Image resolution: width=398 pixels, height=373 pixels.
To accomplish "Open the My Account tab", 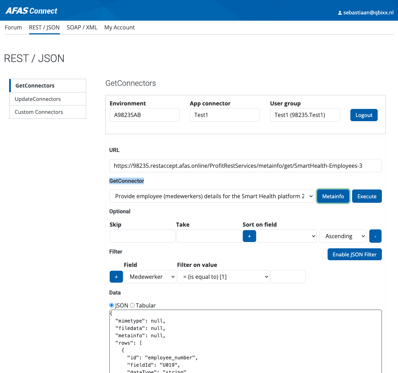I will tap(119, 27).
